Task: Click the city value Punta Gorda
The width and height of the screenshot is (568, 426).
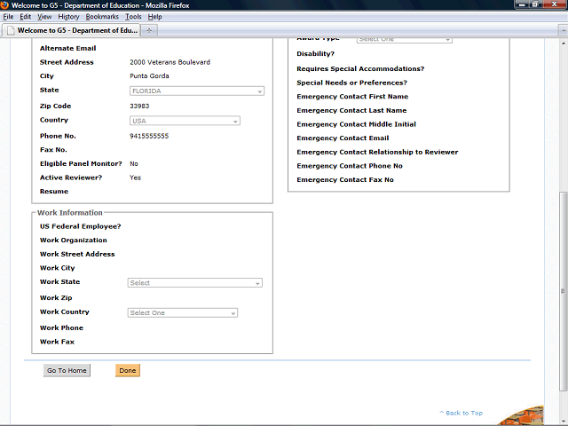Action: [x=149, y=76]
